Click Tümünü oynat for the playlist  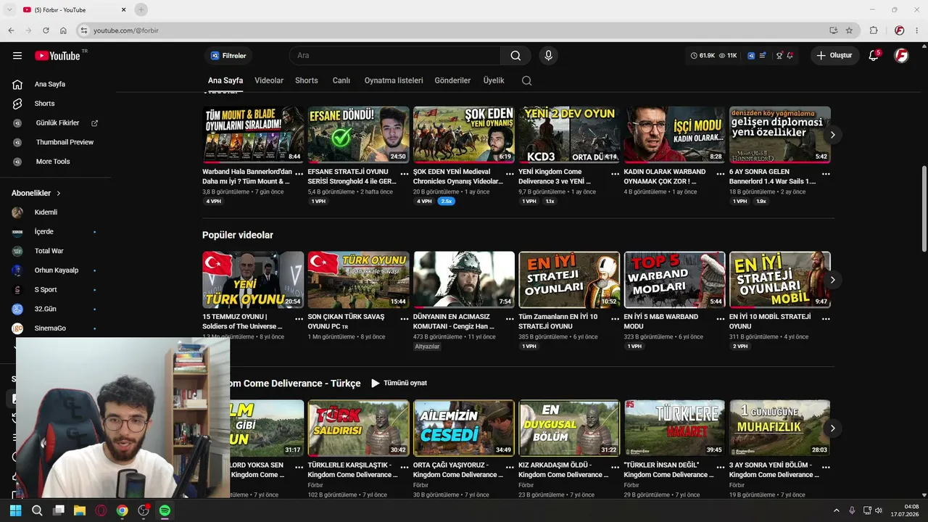pyautogui.click(x=399, y=383)
